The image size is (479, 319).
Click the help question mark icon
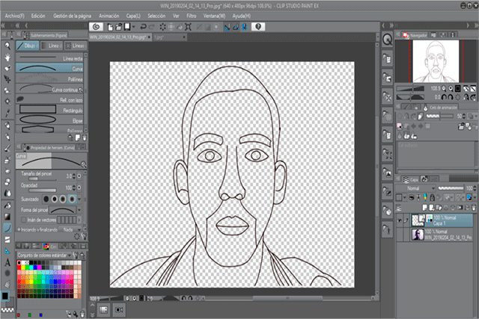point(258,27)
